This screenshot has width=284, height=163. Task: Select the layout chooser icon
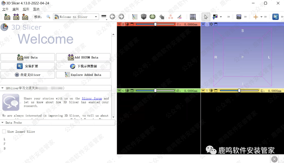point(193,17)
